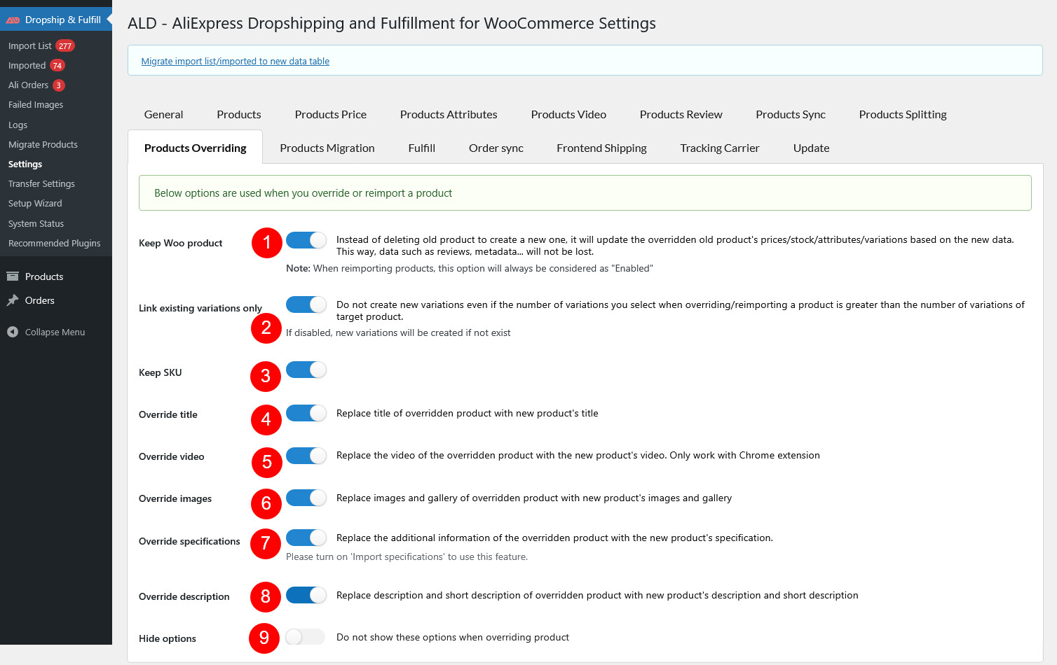Toggle the Keep SKU switch
The height and width of the screenshot is (665, 1057).
click(x=306, y=370)
